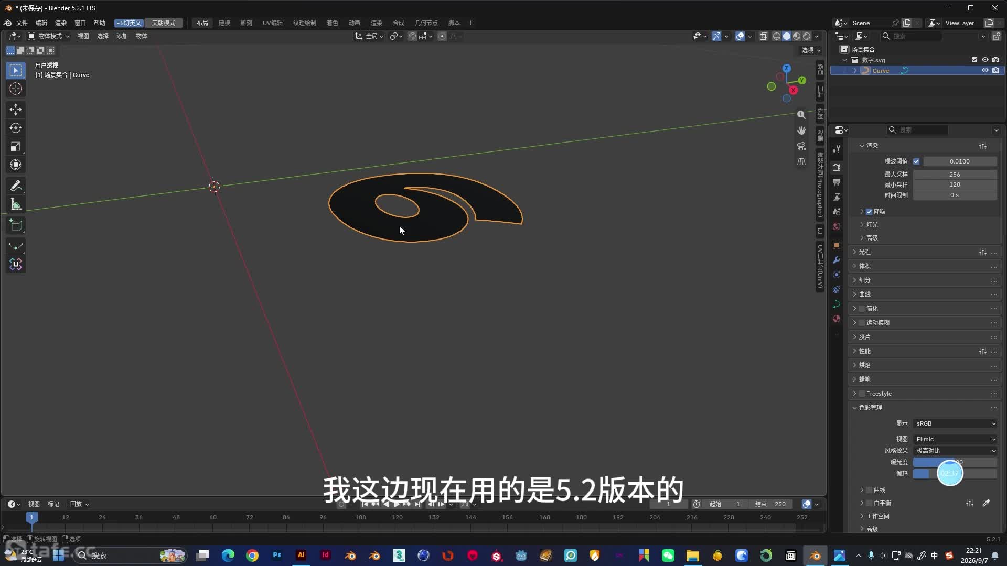Click the viewport zoom magnifier icon
This screenshot has width=1007, height=566.
pos(801,115)
